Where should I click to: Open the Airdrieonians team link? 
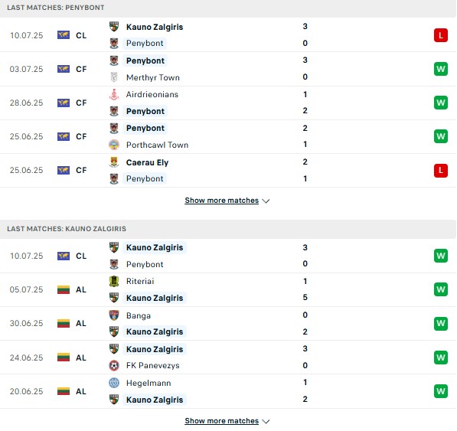(x=152, y=94)
